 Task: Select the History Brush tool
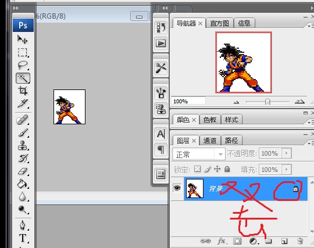[x=23, y=158]
